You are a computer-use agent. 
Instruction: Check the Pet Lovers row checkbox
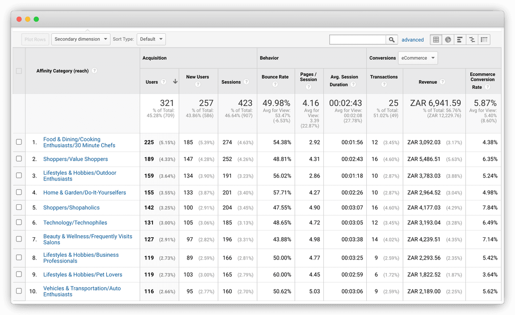pyautogui.click(x=19, y=274)
